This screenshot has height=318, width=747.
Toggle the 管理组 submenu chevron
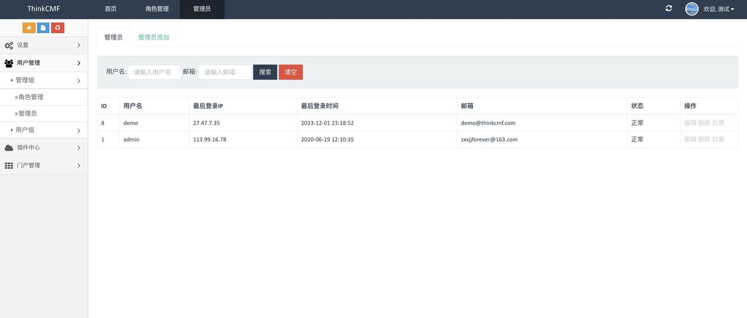coord(79,81)
